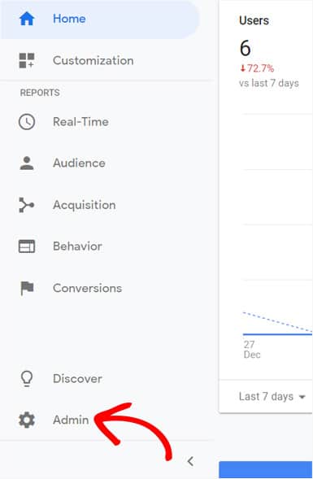Viewport: 313px width, 479px height.
Task: Click the Admin gear icon
Action: pos(27,420)
